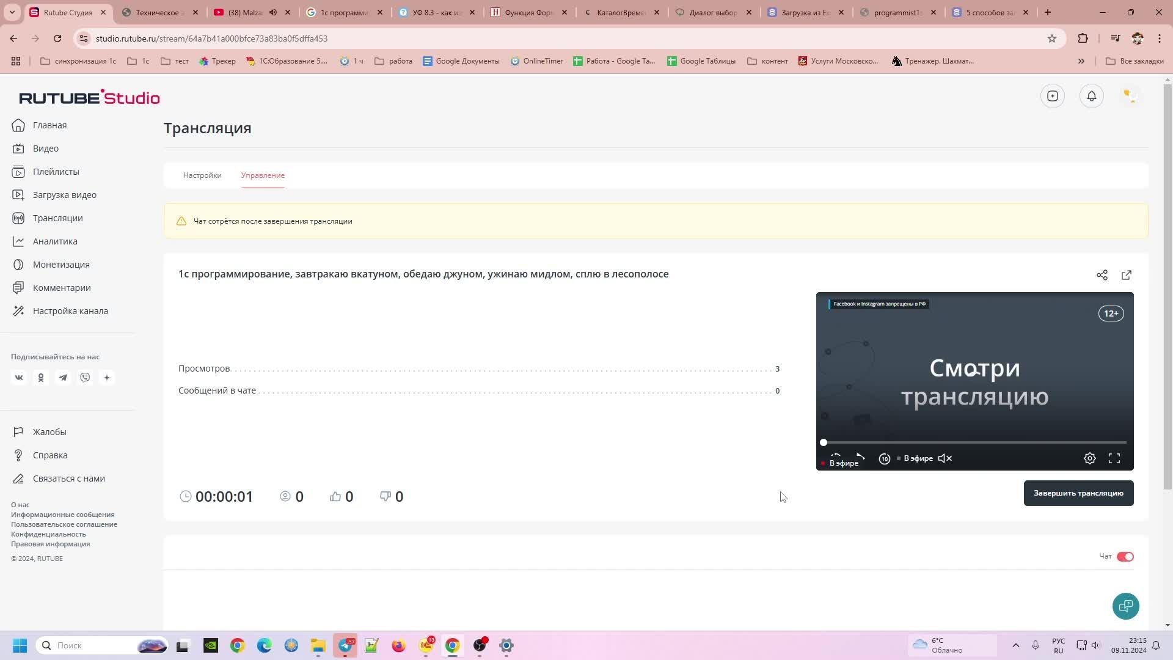Toggle the Чат switch off
This screenshot has height=660, width=1173.
pos(1125,557)
